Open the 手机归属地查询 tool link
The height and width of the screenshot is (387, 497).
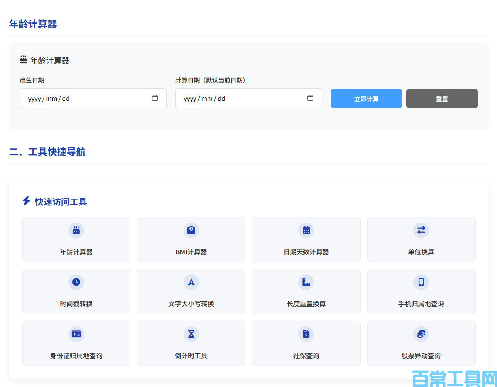[421, 291]
